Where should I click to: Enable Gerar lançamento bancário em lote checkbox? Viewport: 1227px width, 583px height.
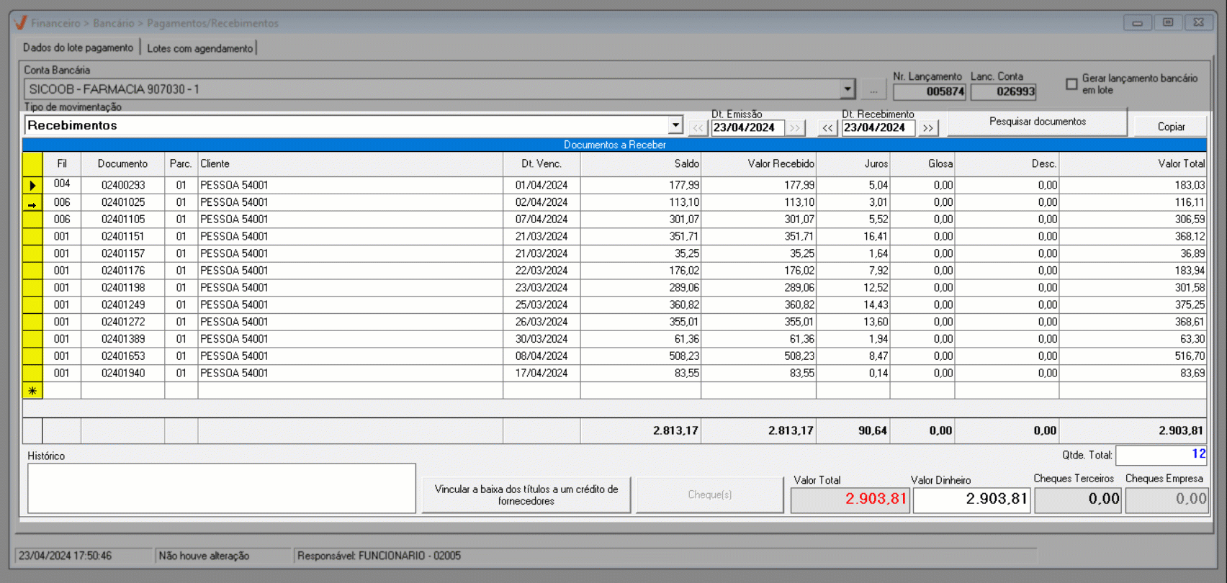pos(1071,84)
